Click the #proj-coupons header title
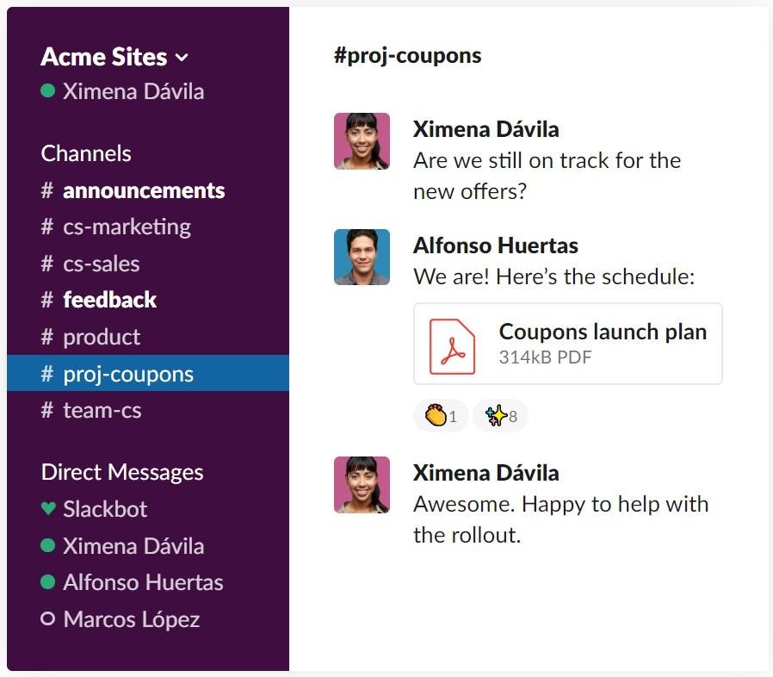773x677 pixels. click(406, 54)
